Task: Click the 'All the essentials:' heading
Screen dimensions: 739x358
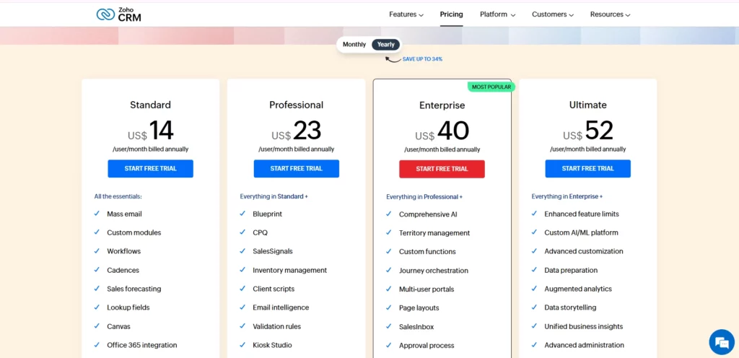Action: 118,196
